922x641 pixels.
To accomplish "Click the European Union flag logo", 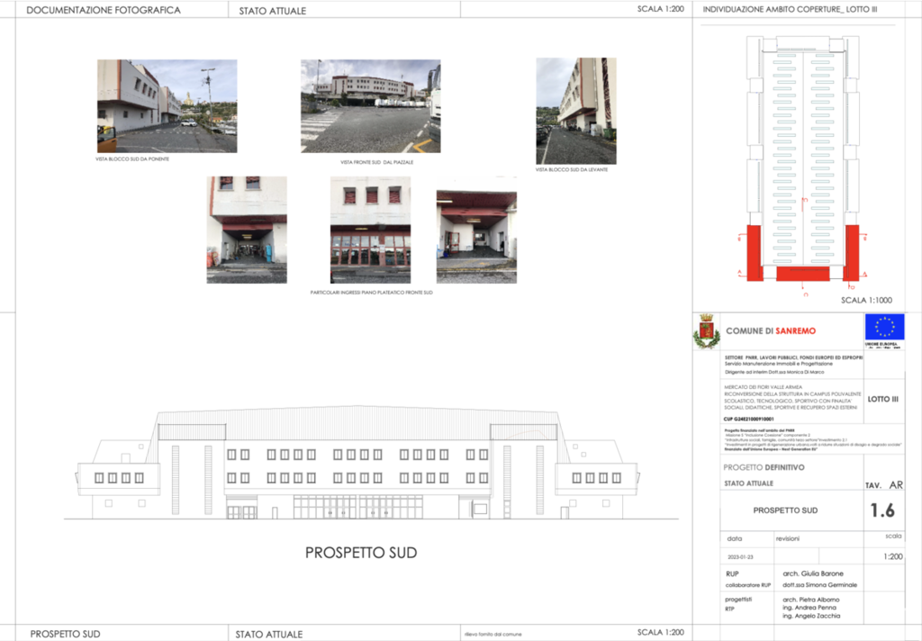I will click(884, 328).
